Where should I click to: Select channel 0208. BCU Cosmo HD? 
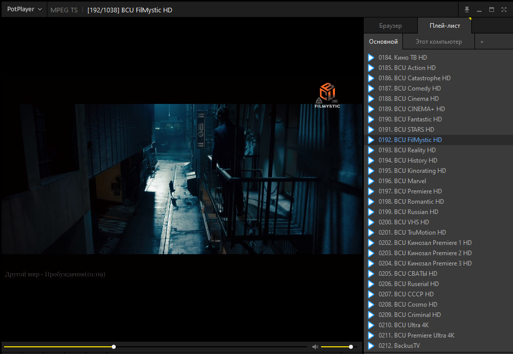[438, 305]
